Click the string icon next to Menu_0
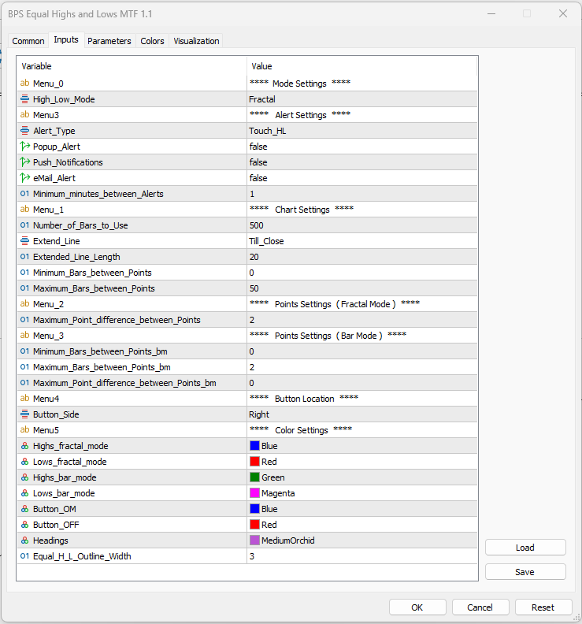The width and height of the screenshot is (582, 624). [25, 84]
